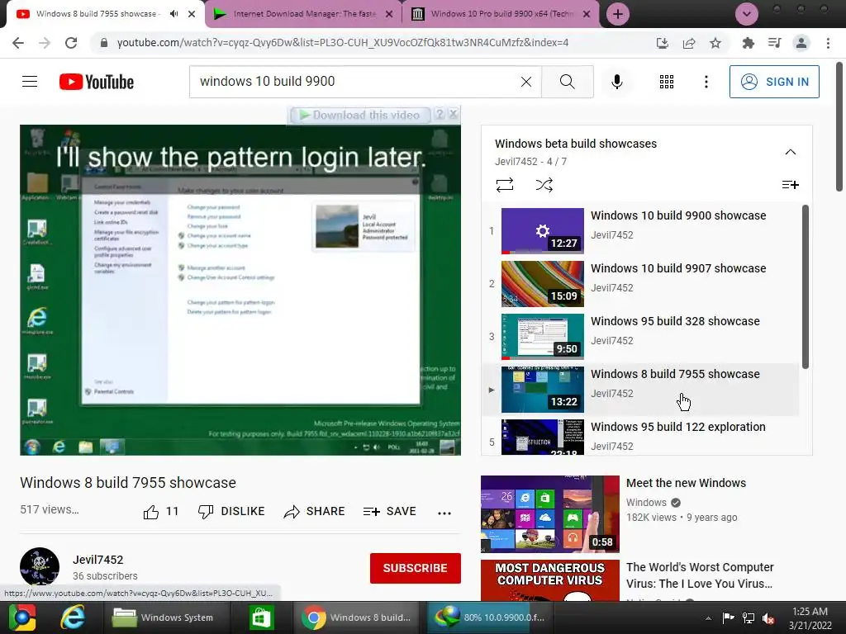Toggle playlist shuffle
The width and height of the screenshot is (846, 634).
coord(544,185)
